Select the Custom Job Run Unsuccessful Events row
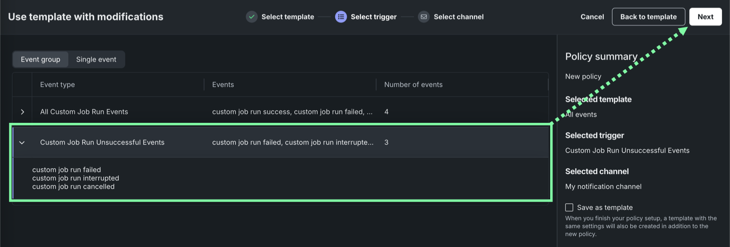The height and width of the screenshot is (247, 730). [102, 143]
